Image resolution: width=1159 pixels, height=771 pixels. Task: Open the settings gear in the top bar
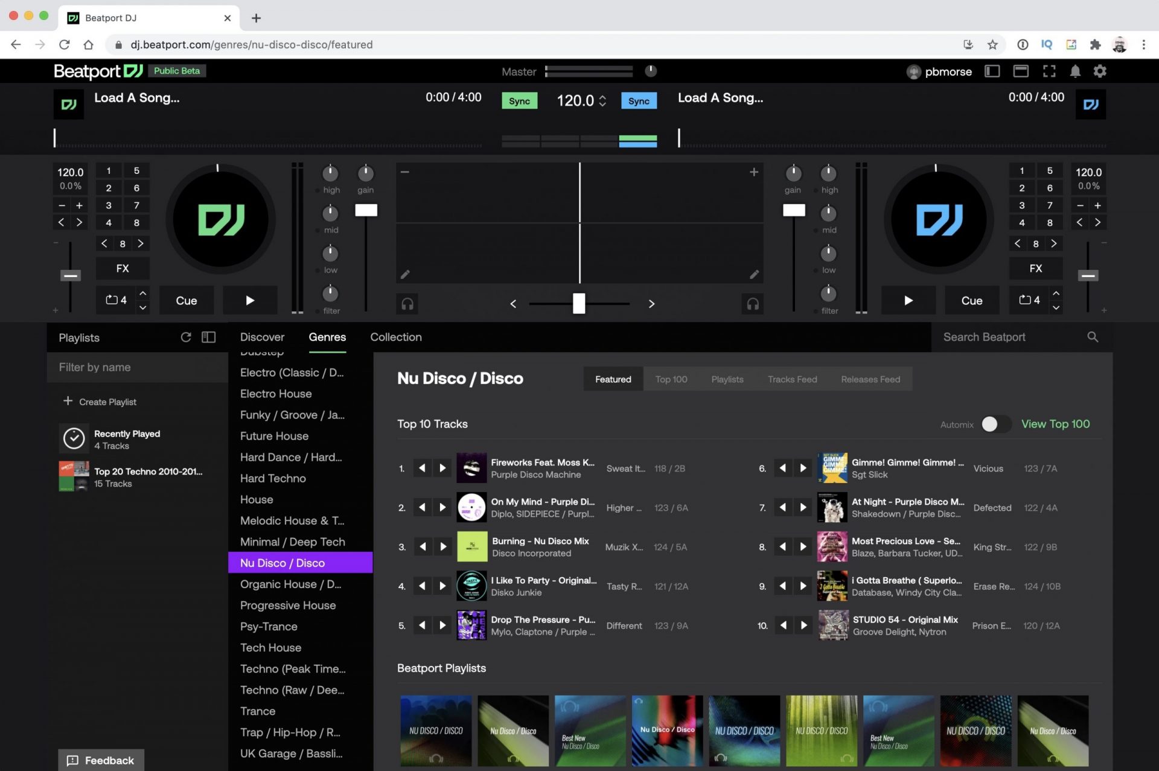(x=1100, y=71)
